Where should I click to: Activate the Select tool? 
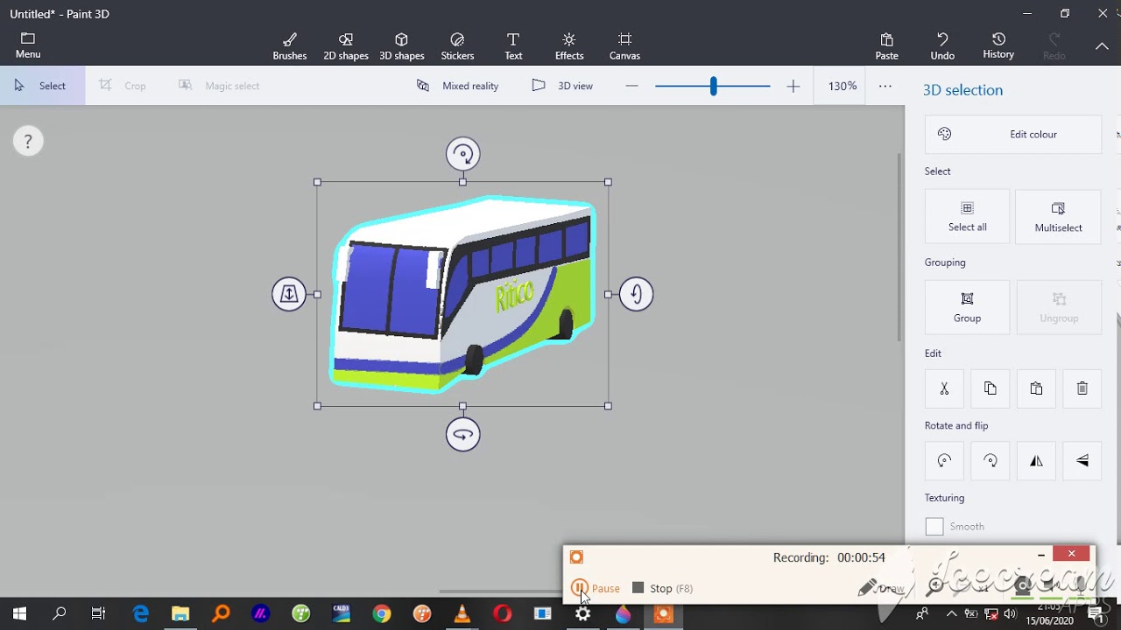42,86
